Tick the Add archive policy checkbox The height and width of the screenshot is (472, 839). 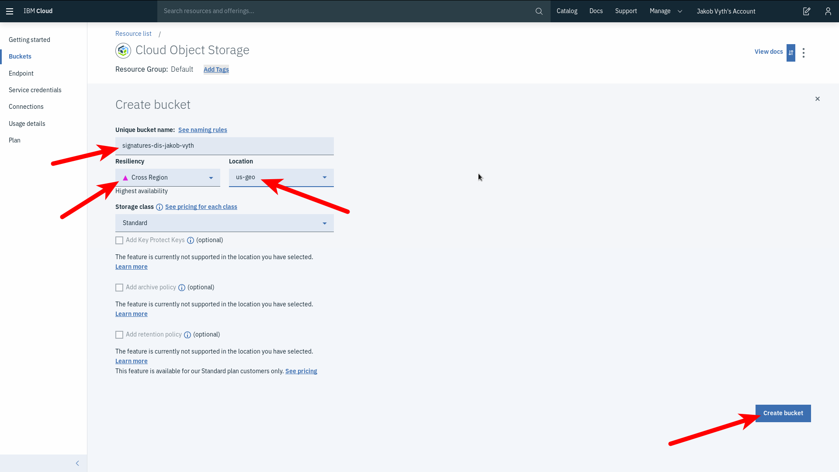pyautogui.click(x=119, y=288)
